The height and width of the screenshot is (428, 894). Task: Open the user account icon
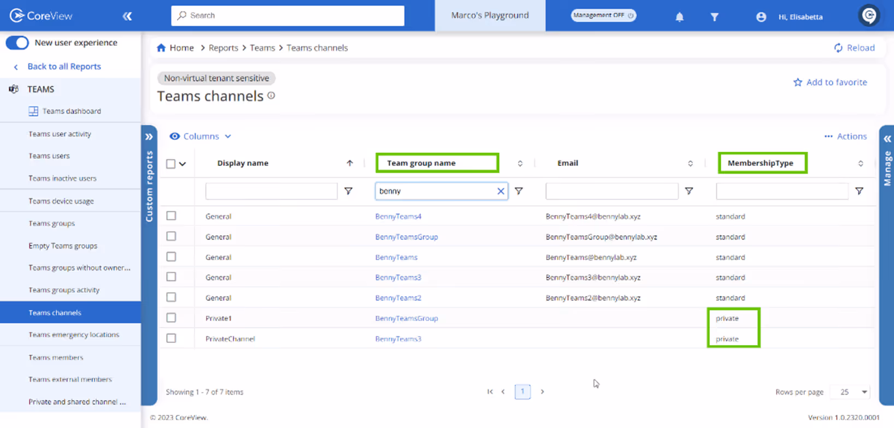point(761,17)
